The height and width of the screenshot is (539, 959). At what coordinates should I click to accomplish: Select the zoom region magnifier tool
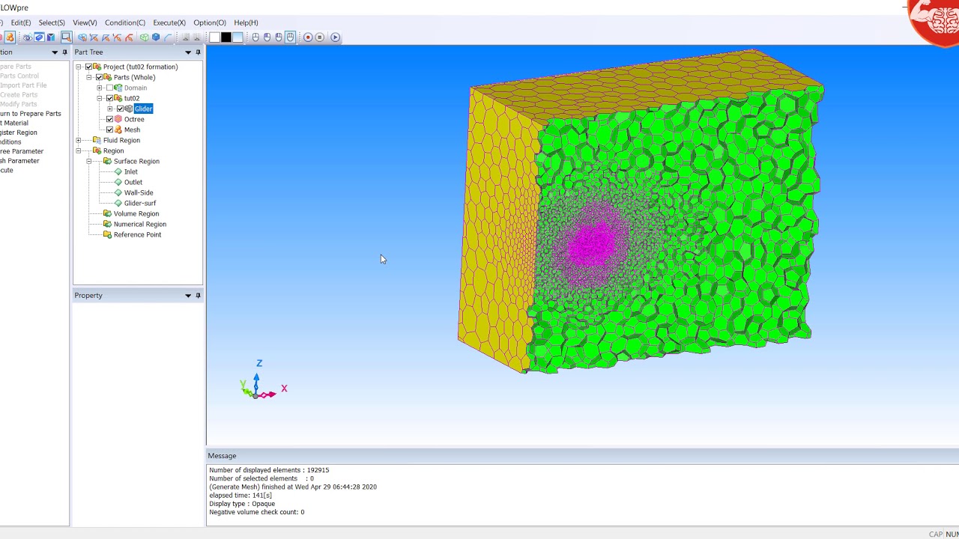66,37
